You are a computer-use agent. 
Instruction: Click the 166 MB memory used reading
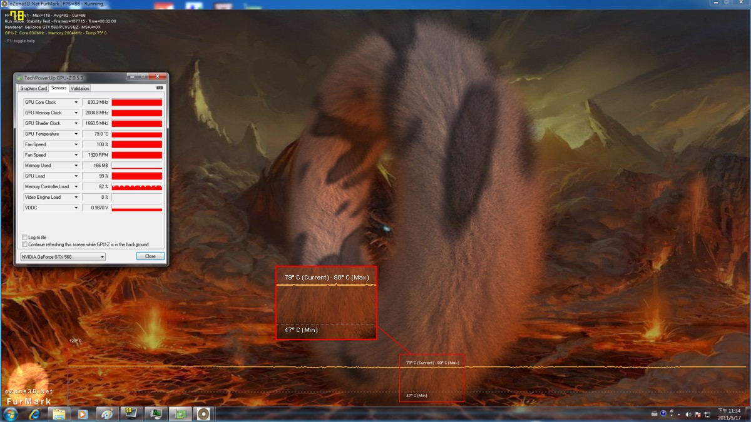96,166
